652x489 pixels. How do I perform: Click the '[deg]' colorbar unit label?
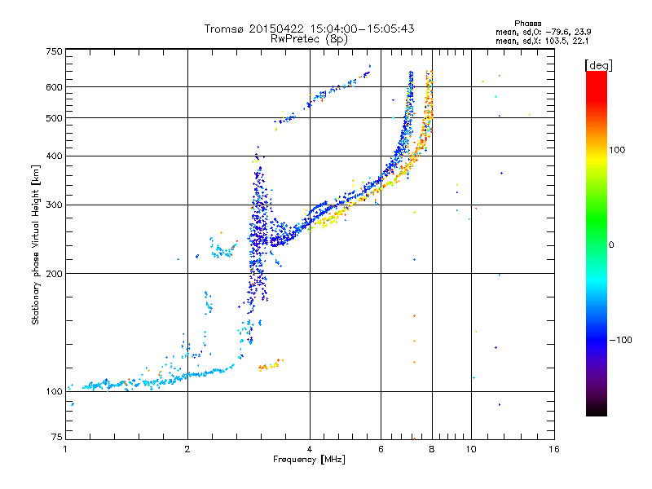point(598,65)
